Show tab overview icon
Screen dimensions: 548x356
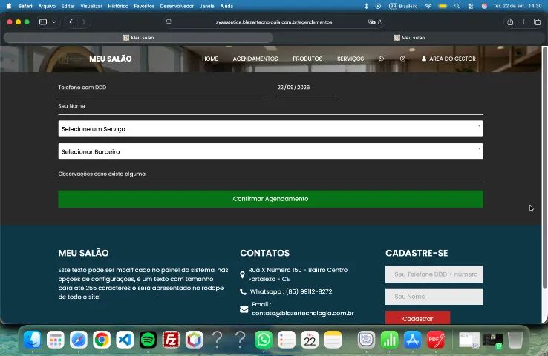[537, 22]
